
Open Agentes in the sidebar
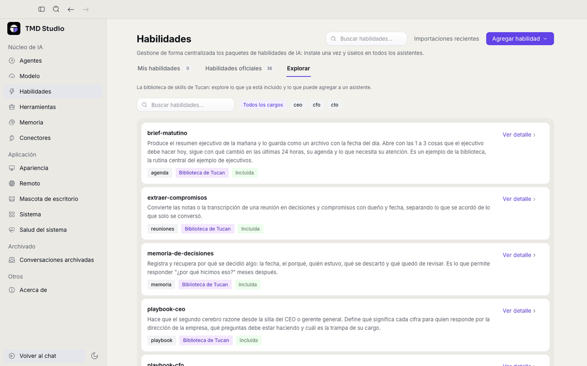53,60
